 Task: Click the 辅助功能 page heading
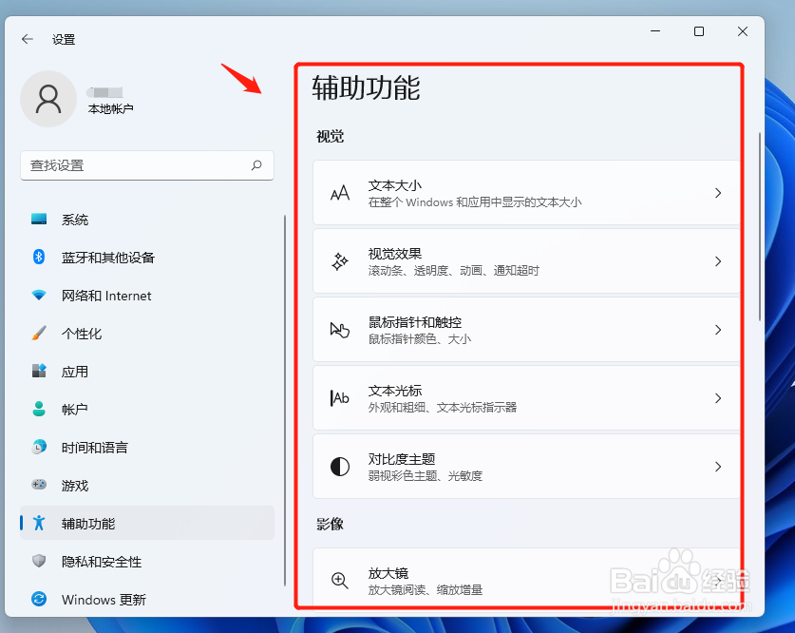[366, 87]
